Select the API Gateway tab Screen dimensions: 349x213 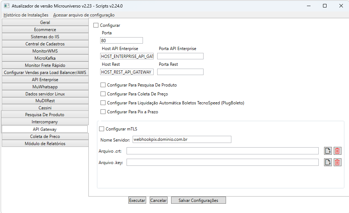coord(45,129)
